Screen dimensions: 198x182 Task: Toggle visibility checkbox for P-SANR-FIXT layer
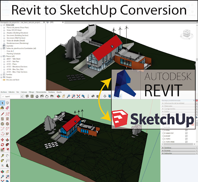click(186, 133)
